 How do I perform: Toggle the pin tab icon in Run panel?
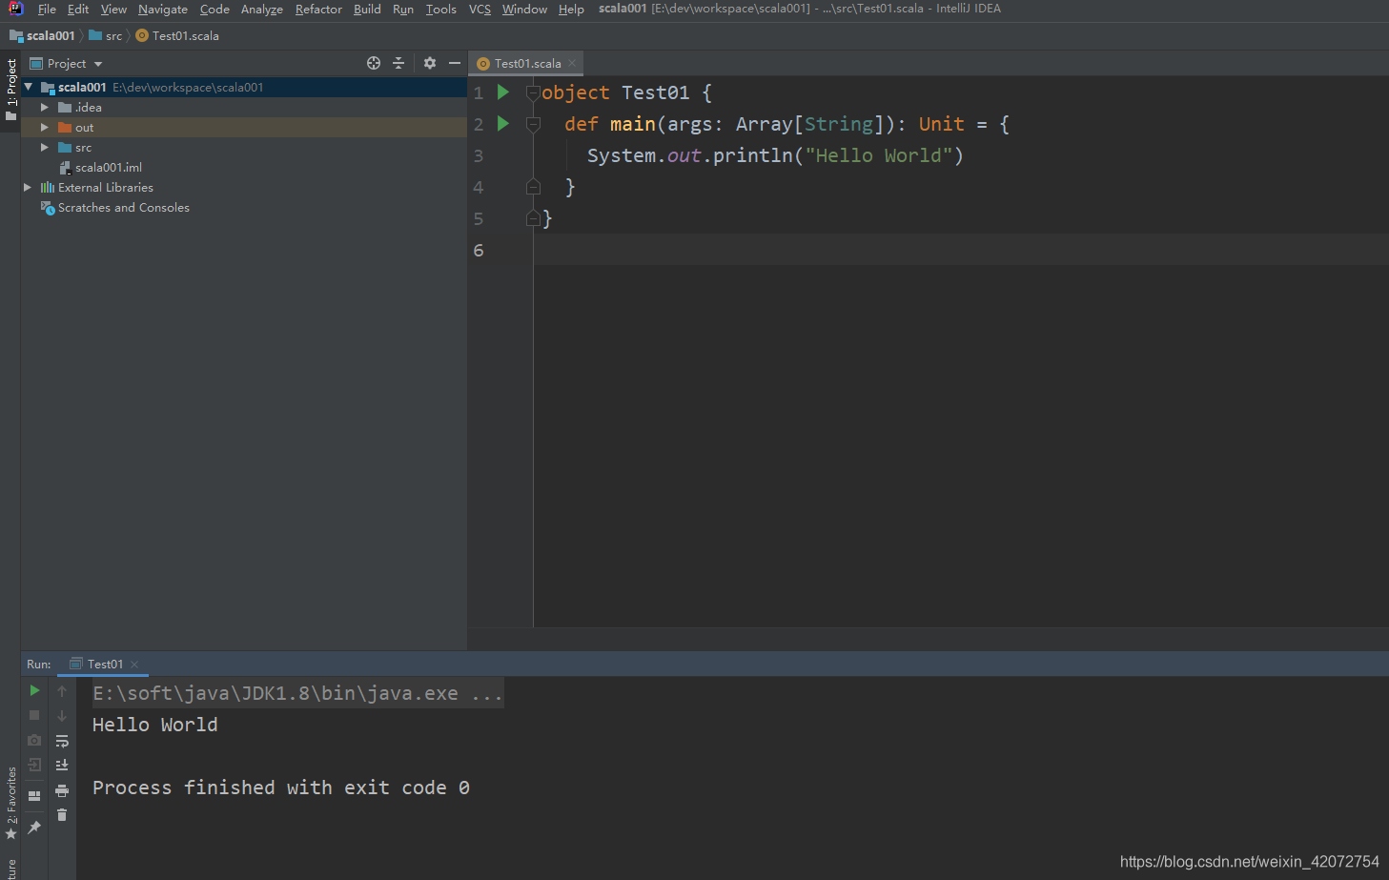34,827
